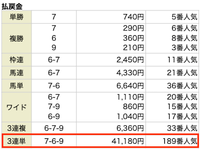Click the 189番人気 popularity cell

coord(180,141)
